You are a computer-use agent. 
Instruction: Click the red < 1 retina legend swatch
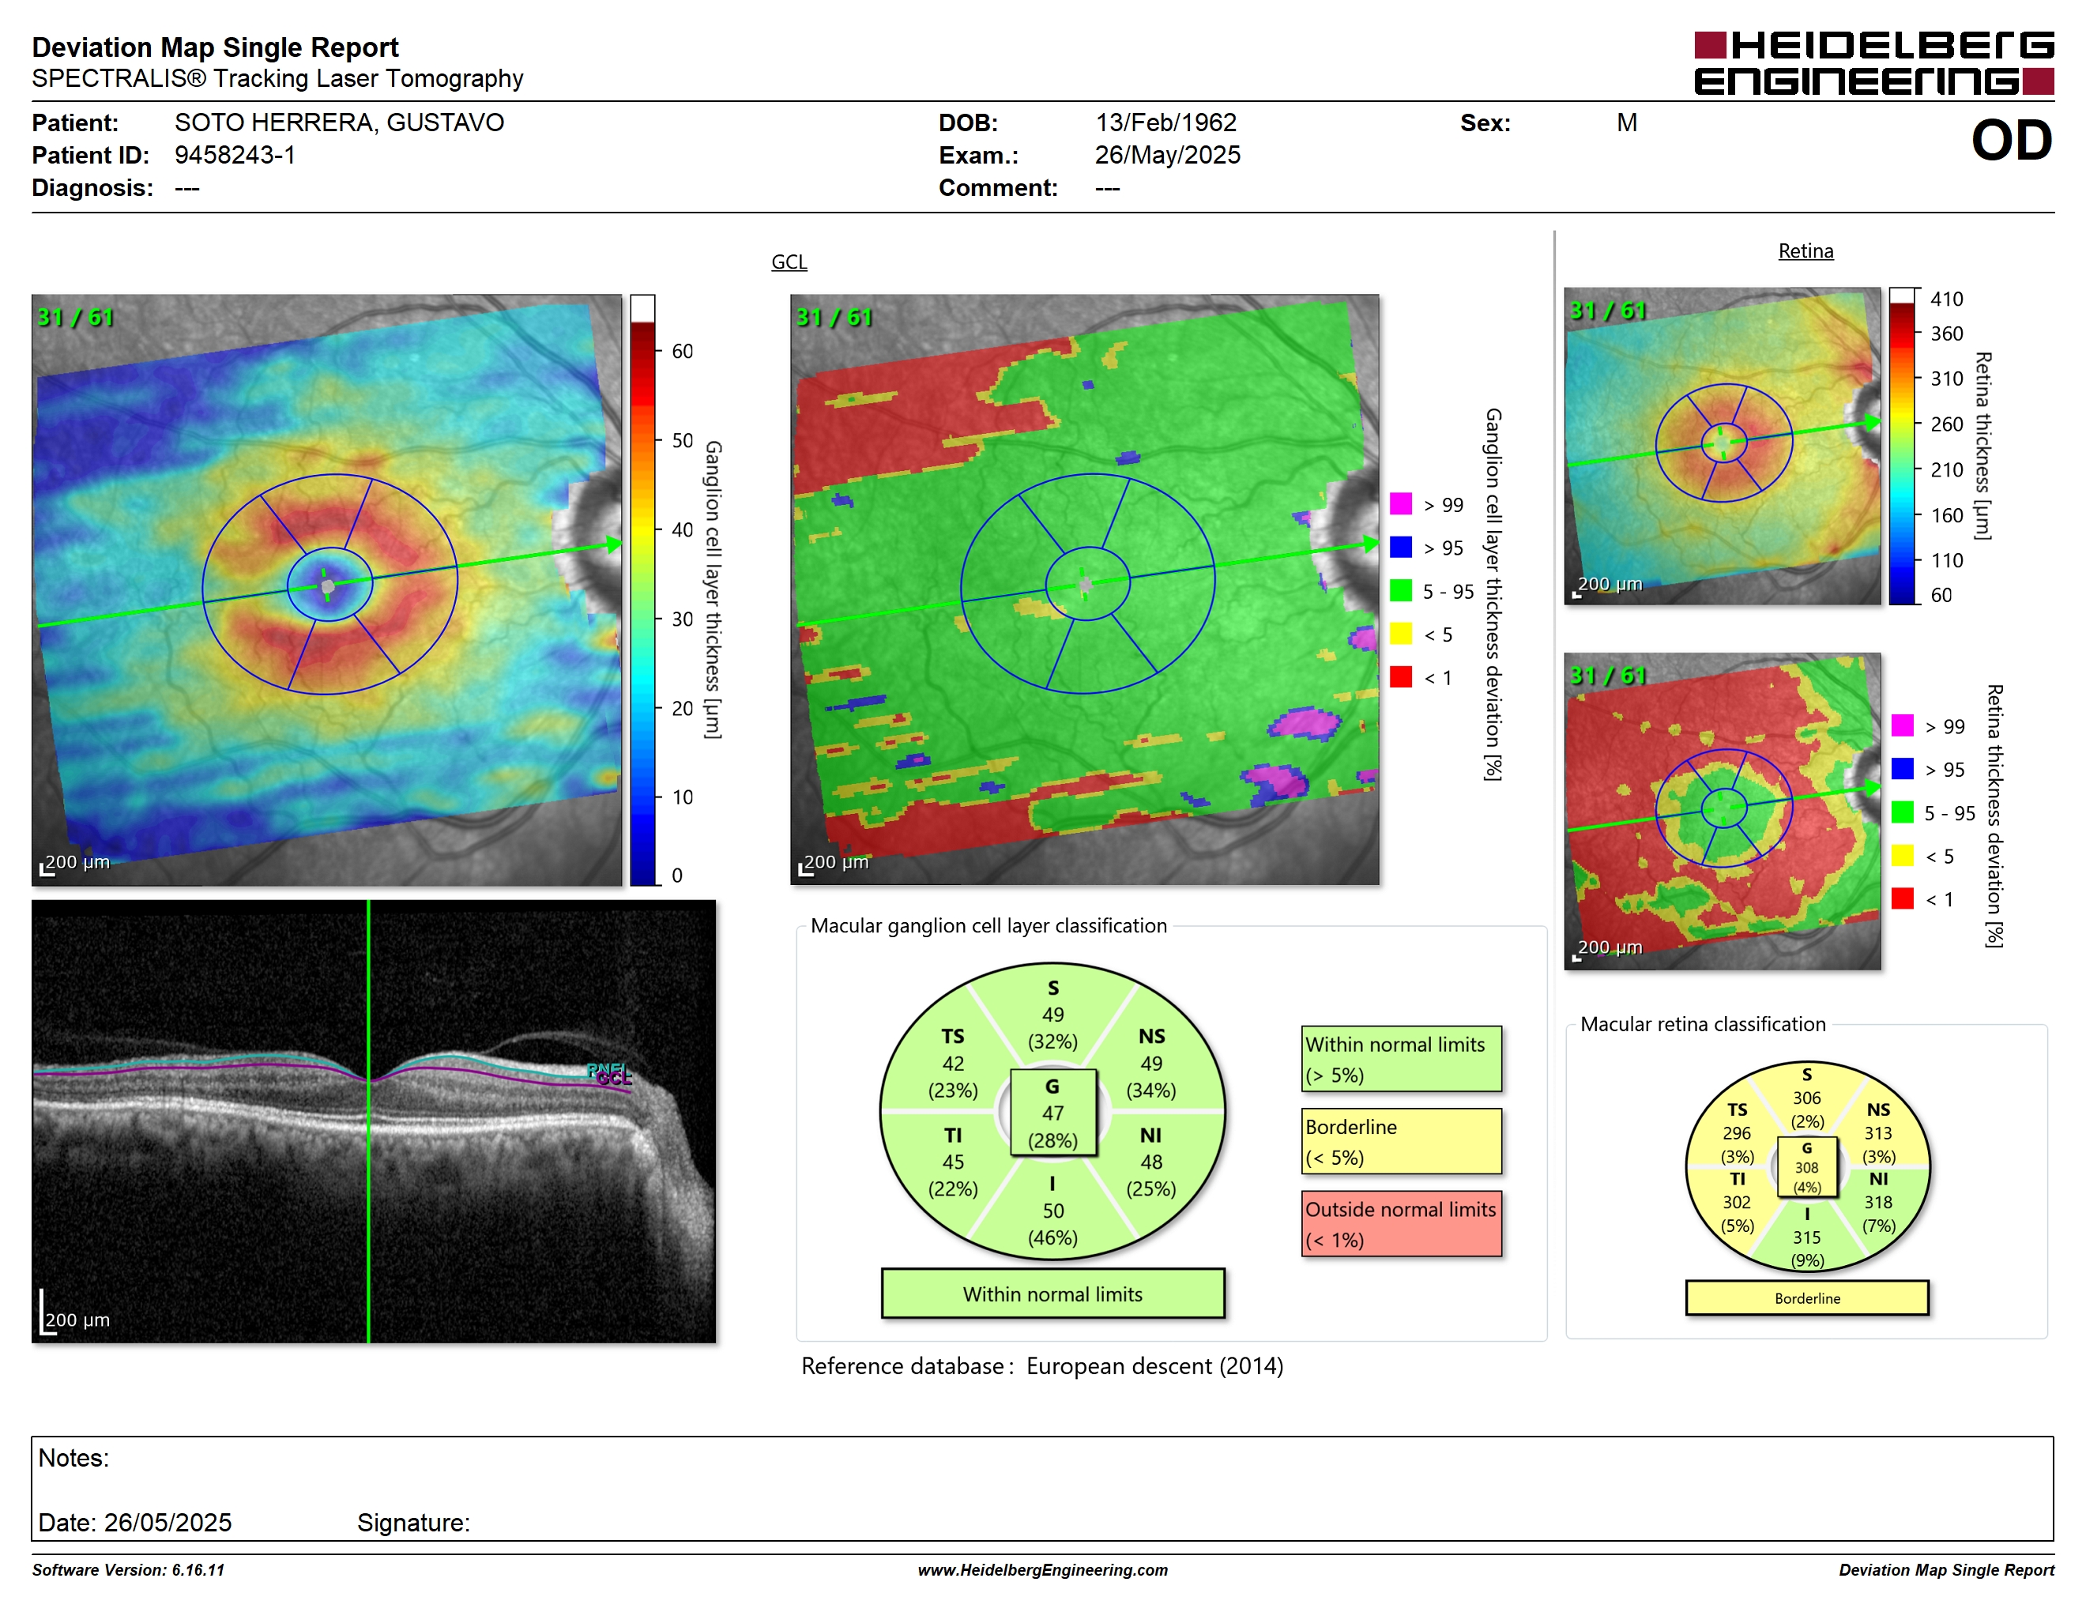click(1902, 898)
